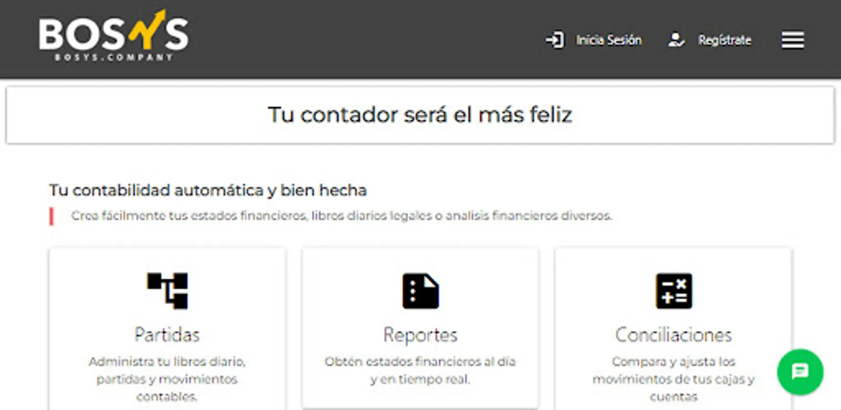Click the Reportes document icon

tap(420, 291)
